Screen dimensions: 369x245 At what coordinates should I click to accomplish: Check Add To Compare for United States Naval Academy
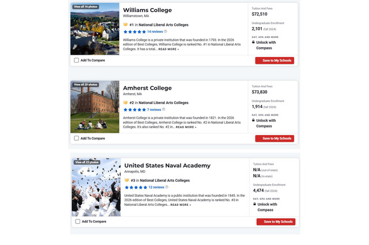click(x=78, y=221)
